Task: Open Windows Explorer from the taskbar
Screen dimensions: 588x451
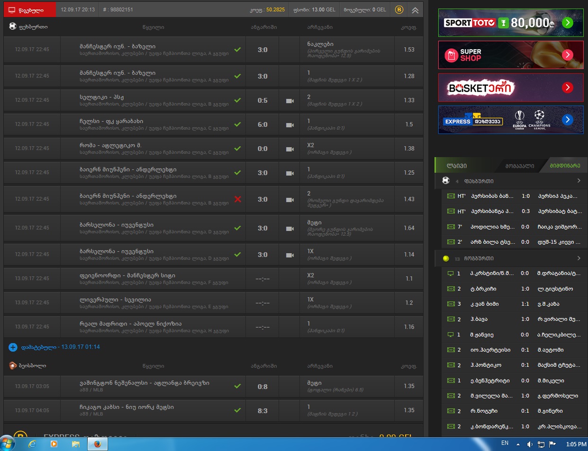Action: [75, 444]
